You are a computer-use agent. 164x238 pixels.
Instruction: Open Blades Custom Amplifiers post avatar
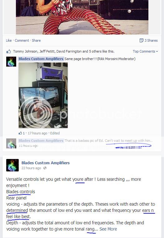(12, 165)
